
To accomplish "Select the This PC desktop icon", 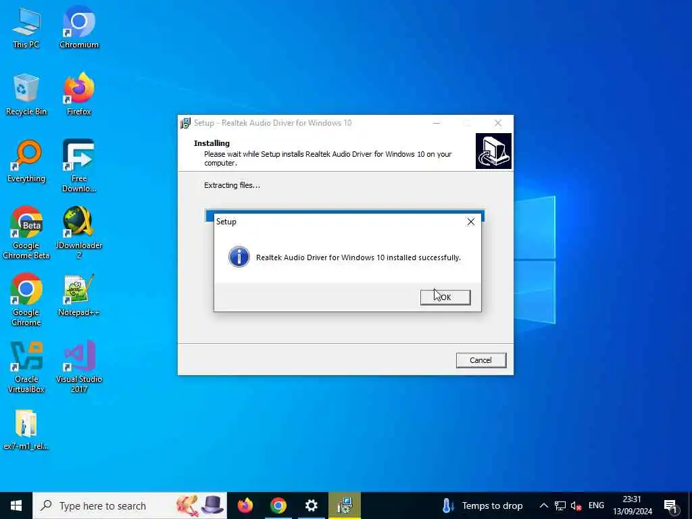I will 26,27.
